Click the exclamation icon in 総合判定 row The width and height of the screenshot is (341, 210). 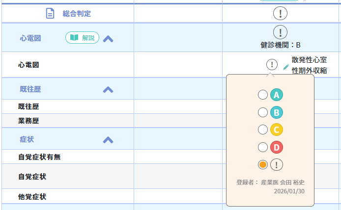tap(280, 14)
